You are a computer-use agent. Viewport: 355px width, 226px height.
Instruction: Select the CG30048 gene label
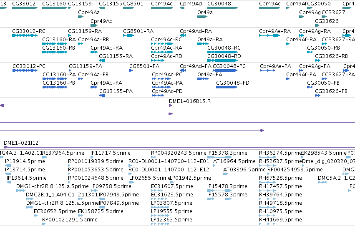click(x=219, y=4)
